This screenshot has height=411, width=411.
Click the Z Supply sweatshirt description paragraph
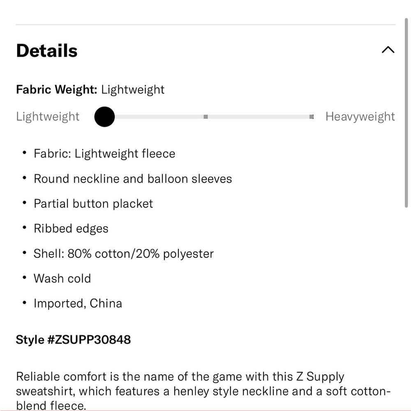tap(203, 390)
